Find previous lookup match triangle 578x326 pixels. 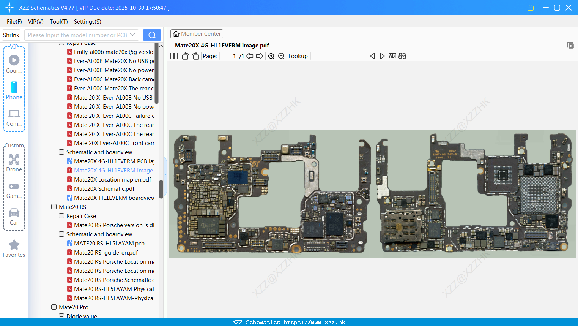(372, 56)
